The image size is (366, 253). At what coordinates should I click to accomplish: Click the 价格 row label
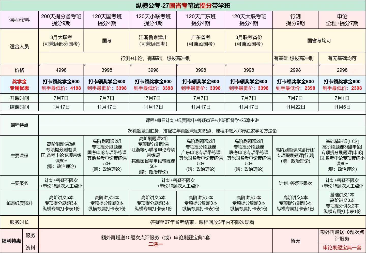point(19,70)
